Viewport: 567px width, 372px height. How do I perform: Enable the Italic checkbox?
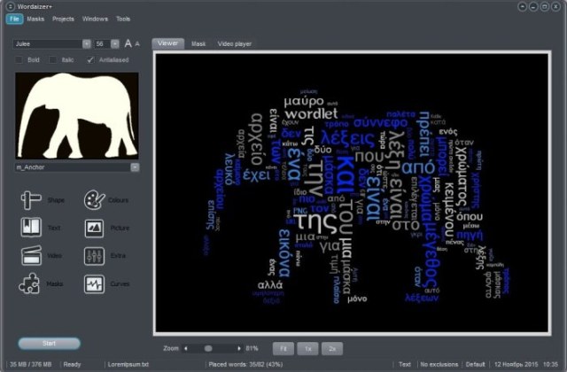coord(52,60)
